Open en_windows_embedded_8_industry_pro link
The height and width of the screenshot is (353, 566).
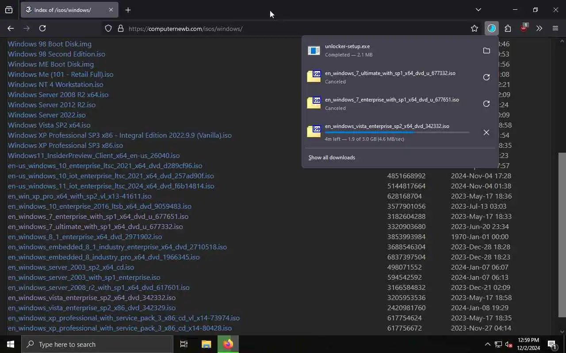[x=103, y=257]
